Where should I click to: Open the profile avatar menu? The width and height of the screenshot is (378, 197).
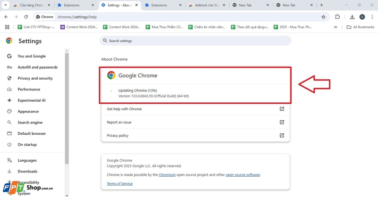pyautogui.click(x=362, y=17)
